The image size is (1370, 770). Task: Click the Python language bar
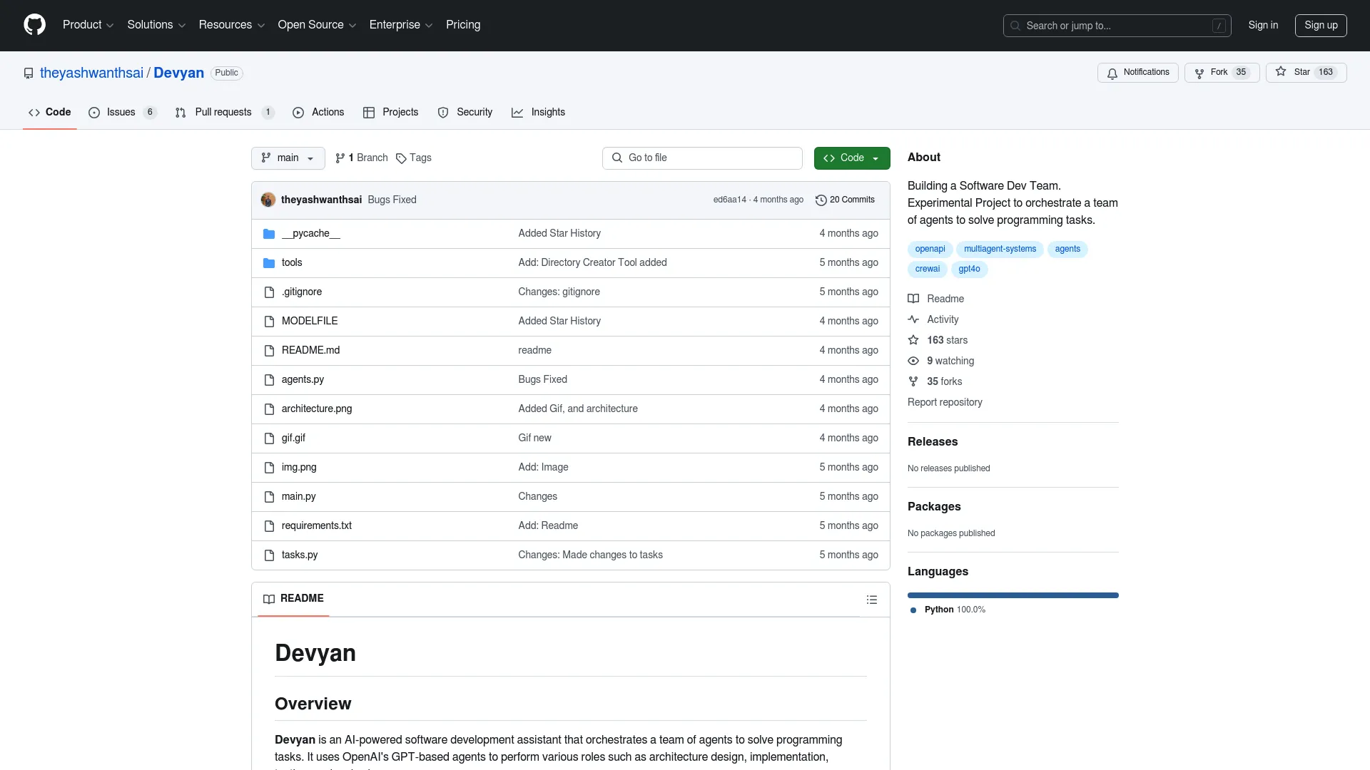[1013, 595]
